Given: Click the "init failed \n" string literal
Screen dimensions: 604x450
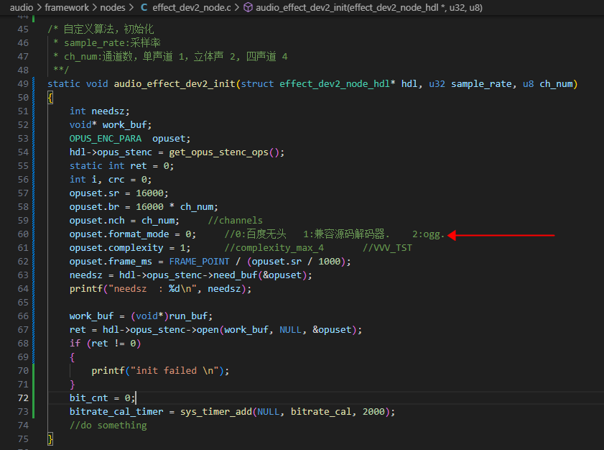Looking at the screenshot, I should tap(175, 370).
